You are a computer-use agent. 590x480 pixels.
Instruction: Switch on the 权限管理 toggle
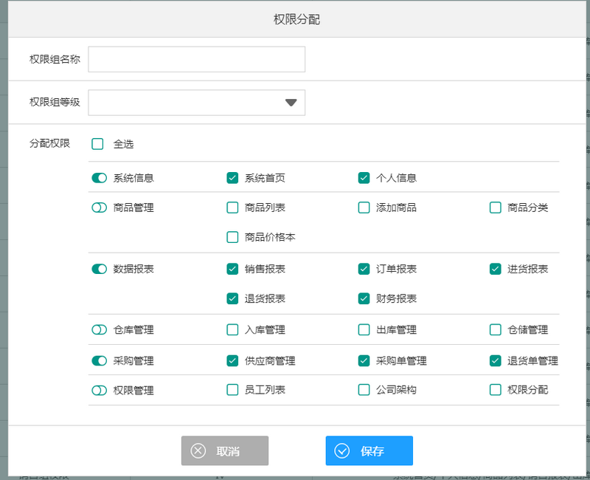[99, 390]
